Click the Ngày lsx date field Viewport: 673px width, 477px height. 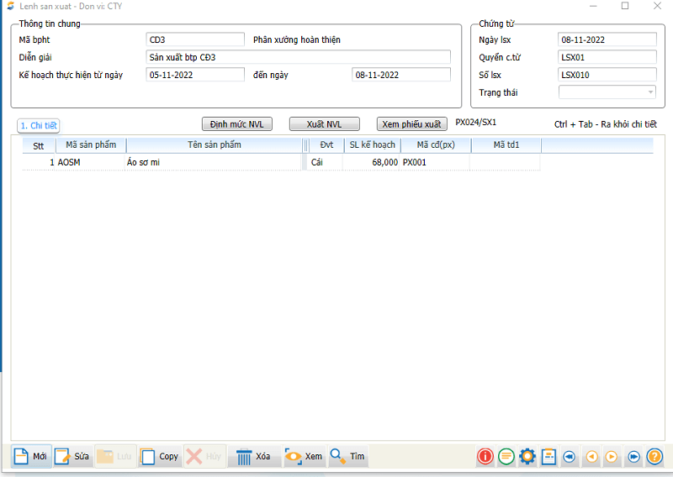(x=607, y=39)
